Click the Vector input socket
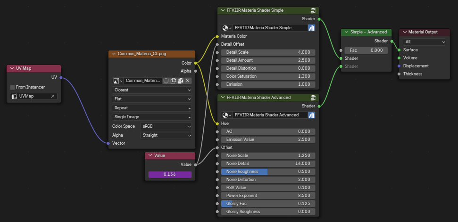Viewport: 458px width, 222px height. 108,143
